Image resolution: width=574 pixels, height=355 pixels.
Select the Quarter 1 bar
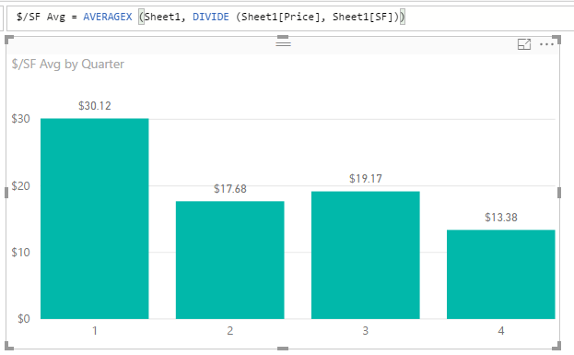(95, 219)
